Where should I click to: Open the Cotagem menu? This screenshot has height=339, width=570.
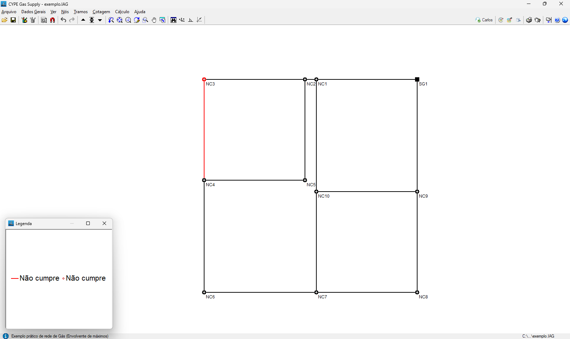pyautogui.click(x=101, y=12)
